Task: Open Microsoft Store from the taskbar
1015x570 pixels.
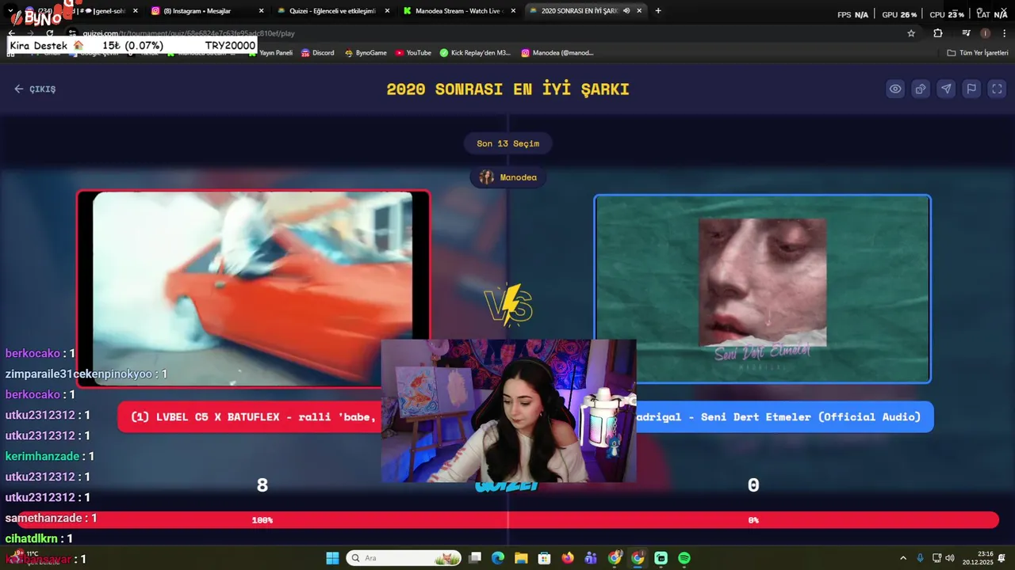Action: click(x=544, y=558)
